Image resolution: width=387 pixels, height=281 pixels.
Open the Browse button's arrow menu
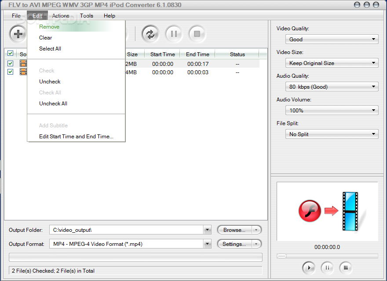coord(256,230)
